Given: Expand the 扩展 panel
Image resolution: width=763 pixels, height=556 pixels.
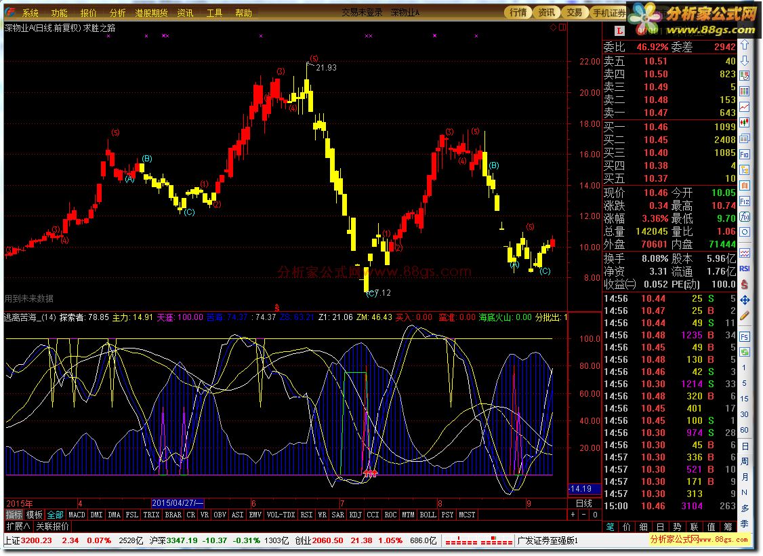Looking at the screenshot, I should 18,526.
